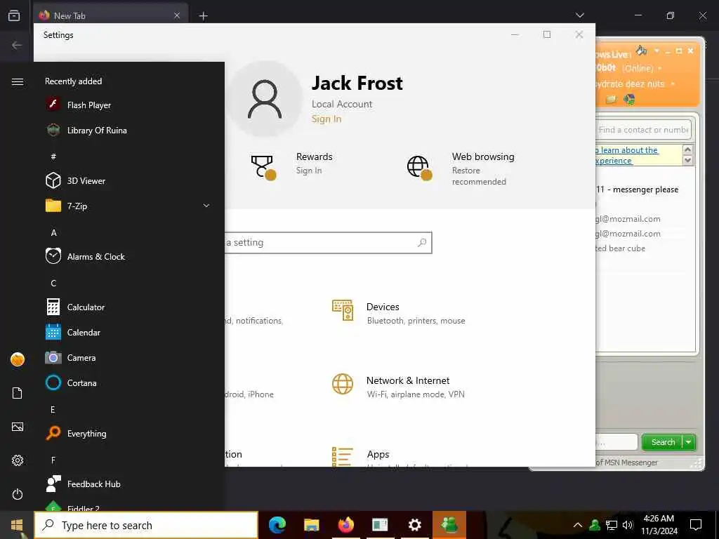Open Pictures from Start sidebar
Image resolution: width=719 pixels, height=539 pixels.
tap(18, 427)
